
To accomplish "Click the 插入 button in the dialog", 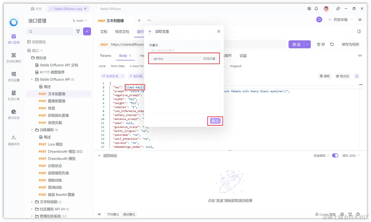I will pyautogui.click(x=215, y=121).
